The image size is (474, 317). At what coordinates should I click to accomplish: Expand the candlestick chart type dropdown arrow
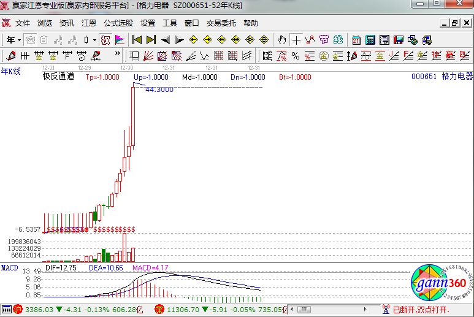[x=94, y=40]
